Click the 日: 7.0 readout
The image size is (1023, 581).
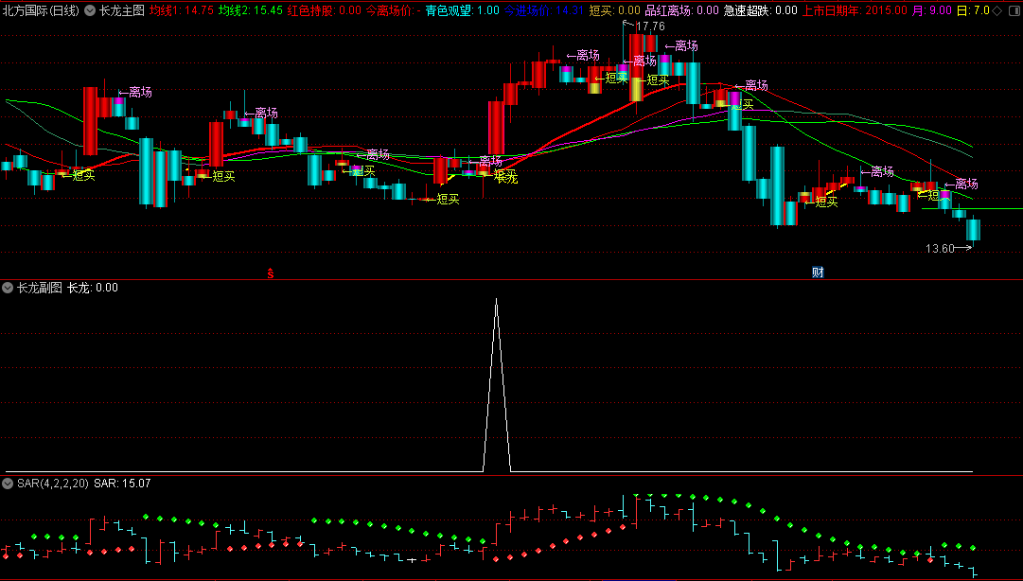[x=973, y=10]
